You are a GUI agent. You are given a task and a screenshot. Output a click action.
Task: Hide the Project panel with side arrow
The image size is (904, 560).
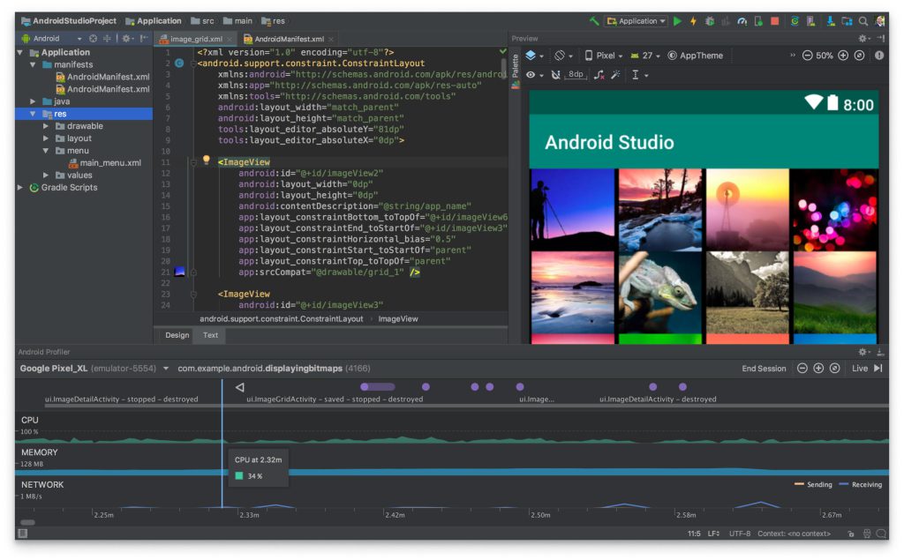click(x=144, y=39)
